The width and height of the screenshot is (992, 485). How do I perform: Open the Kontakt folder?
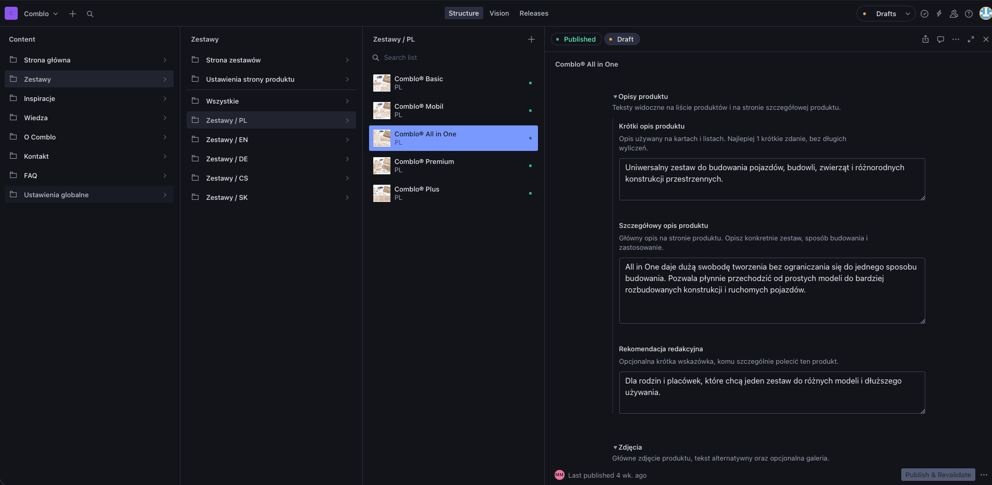click(x=89, y=156)
